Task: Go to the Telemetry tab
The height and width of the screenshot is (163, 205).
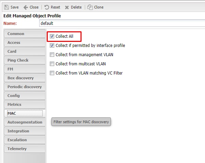Action: click(x=25, y=149)
